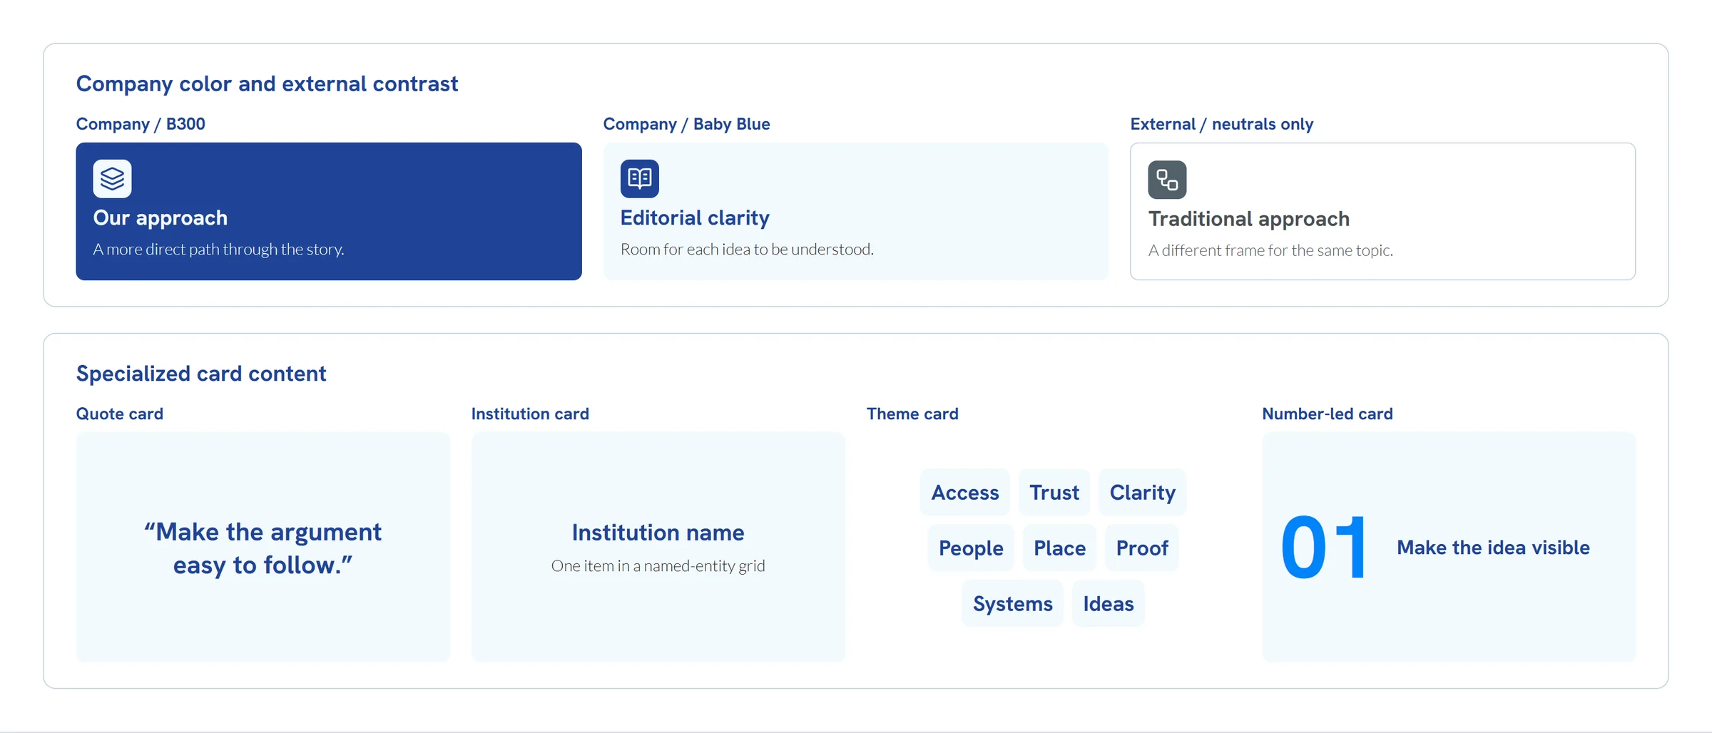
Task: Click "A more direct path through the story."
Action: (x=219, y=250)
